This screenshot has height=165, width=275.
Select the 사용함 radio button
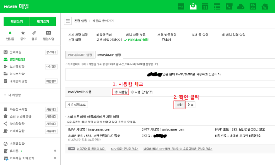pos(116,92)
